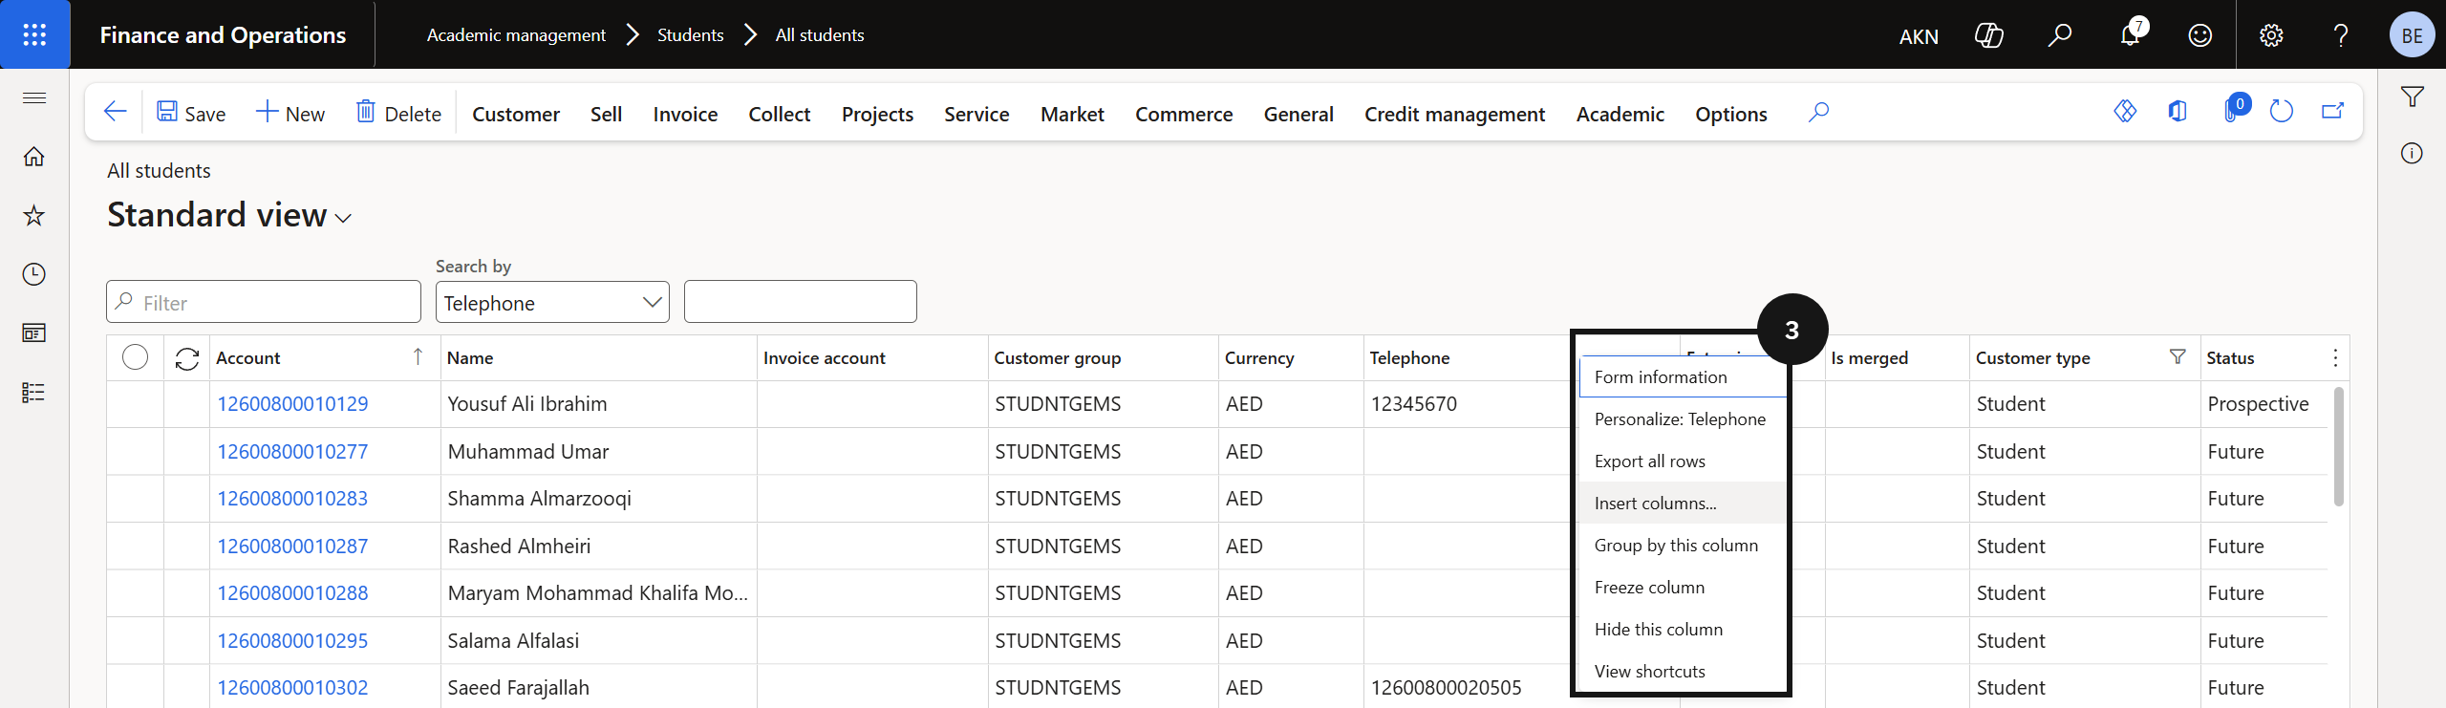2446x708 pixels.
Task: Click the Filter quick filter field
Action: coord(264,302)
